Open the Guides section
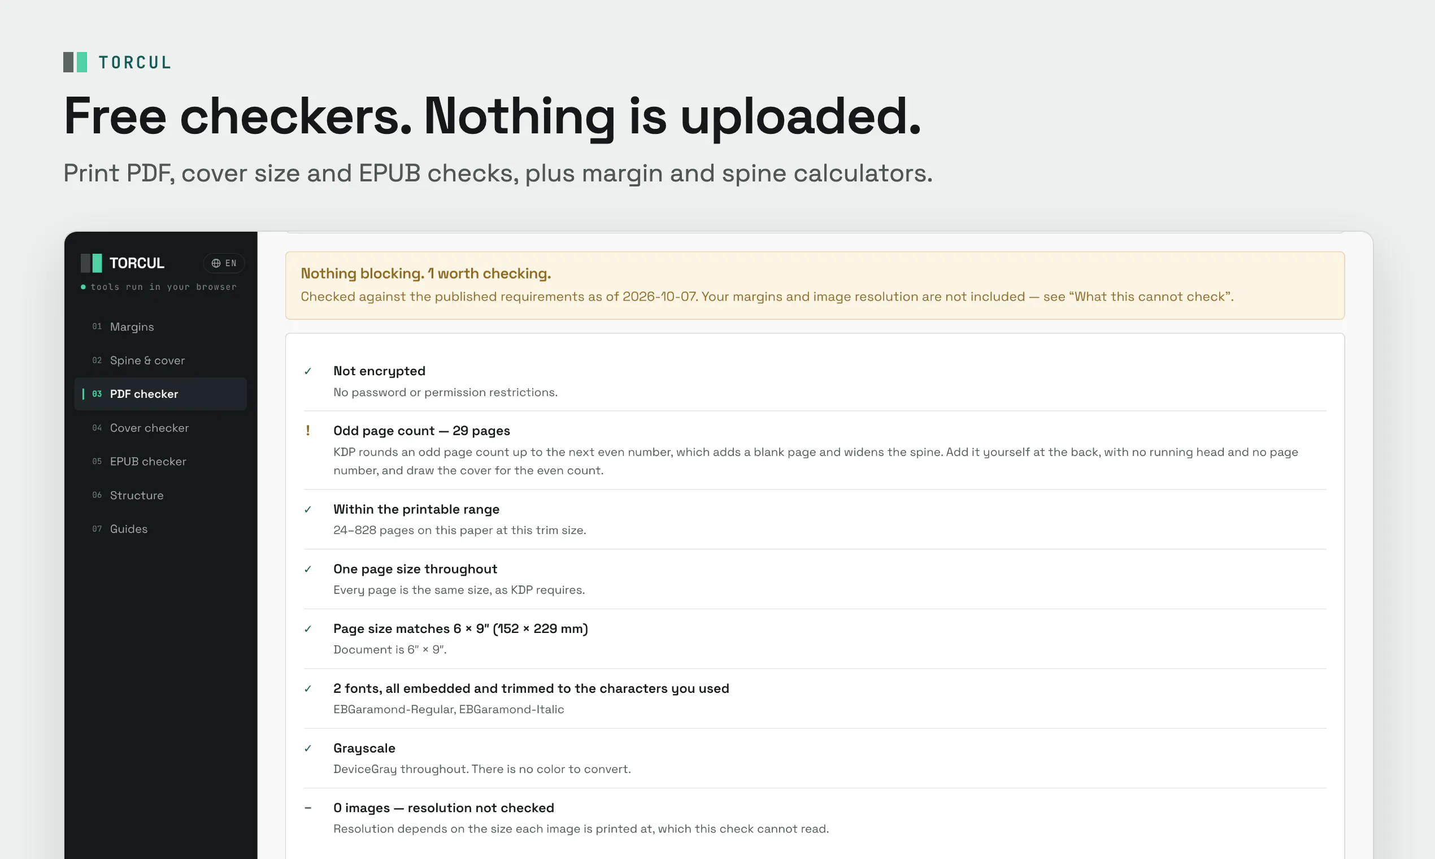This screenshot has width=1435, height=859. coord(160,528)
